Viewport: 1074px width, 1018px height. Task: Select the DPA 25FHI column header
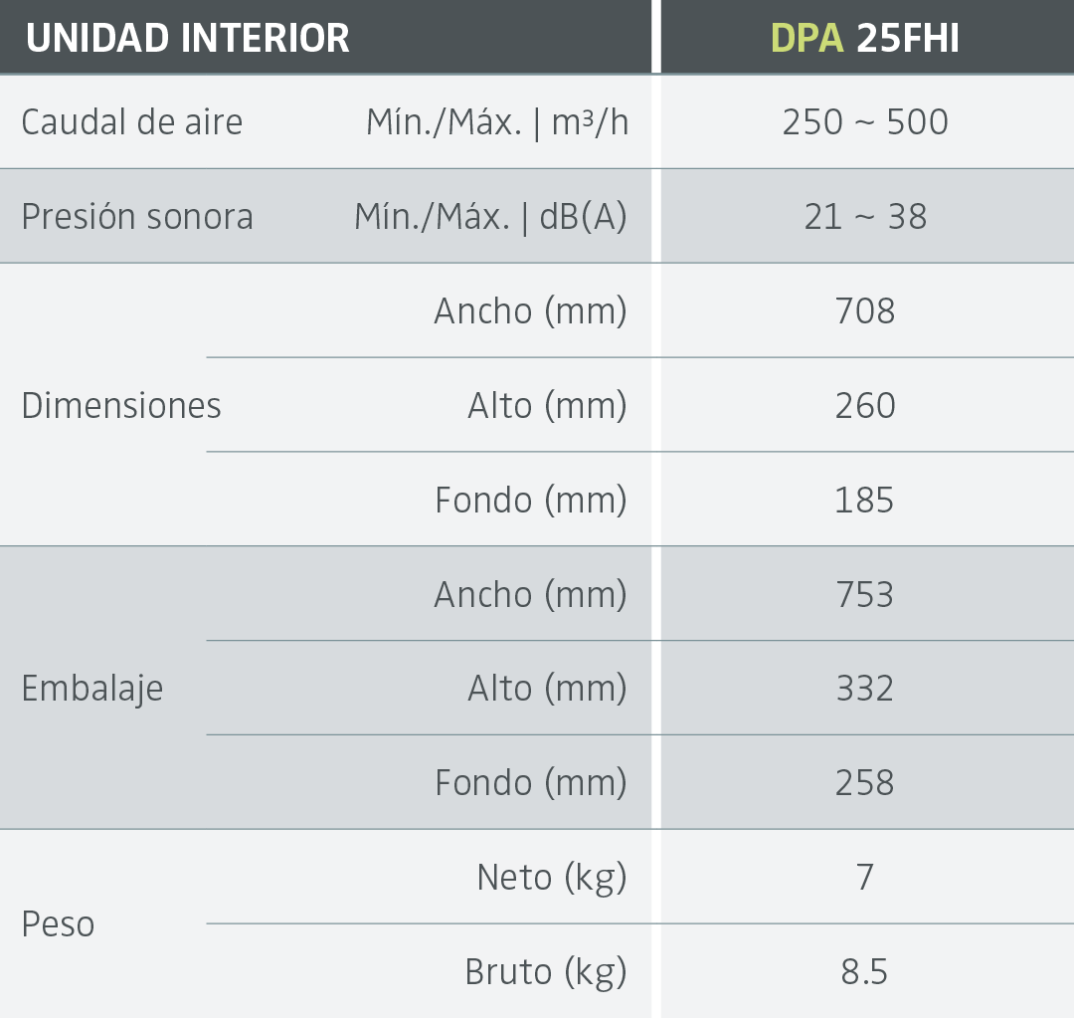point(865,39)
